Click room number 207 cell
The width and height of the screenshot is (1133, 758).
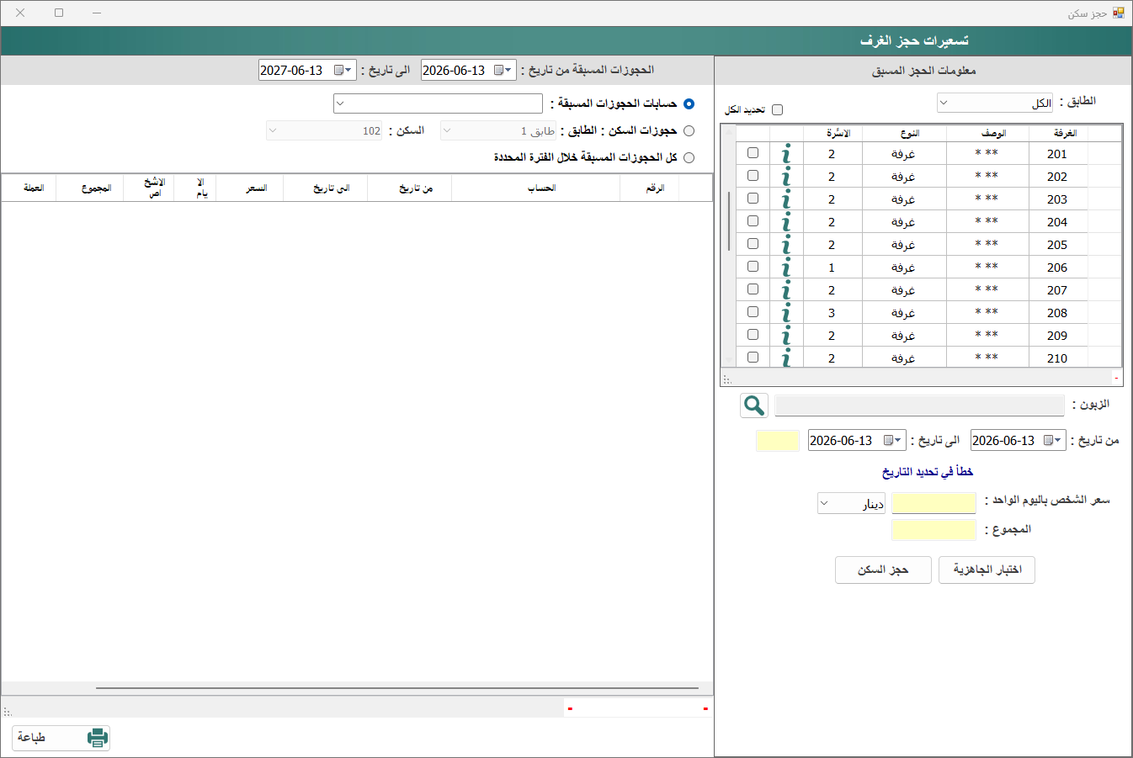[1057, 289]
